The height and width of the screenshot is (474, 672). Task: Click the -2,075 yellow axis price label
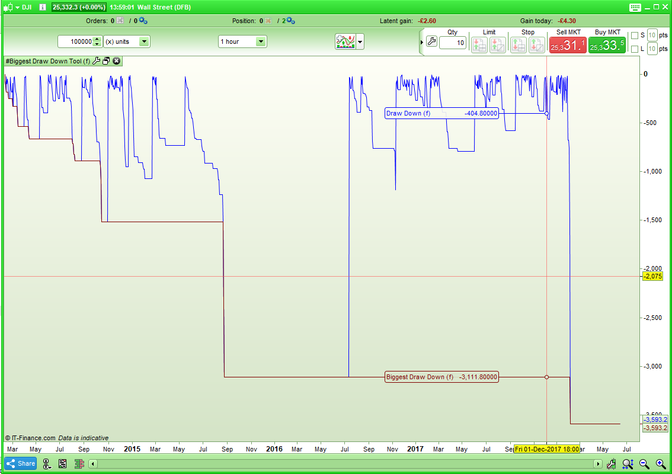[x=653, y=277]
